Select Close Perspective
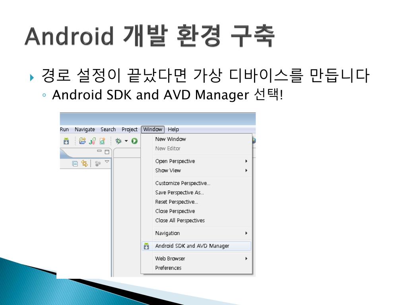Image resolution: width=407 pixels, height=305 pixels. [x=196, y=211]
